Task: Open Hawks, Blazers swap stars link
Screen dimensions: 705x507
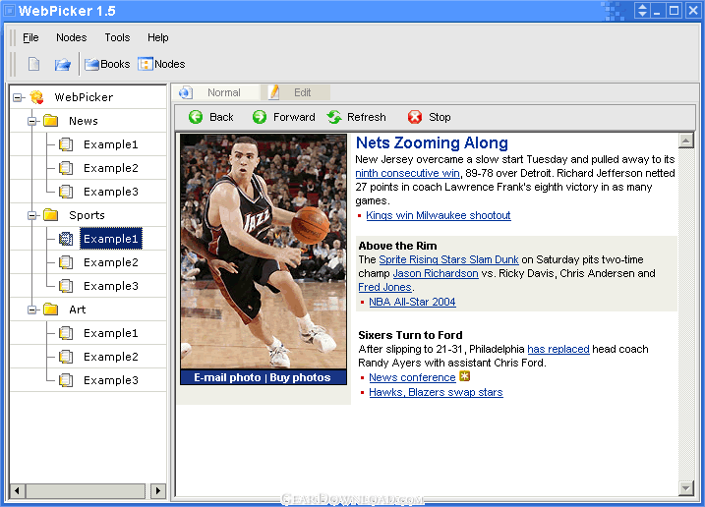Action: (437, 392)
